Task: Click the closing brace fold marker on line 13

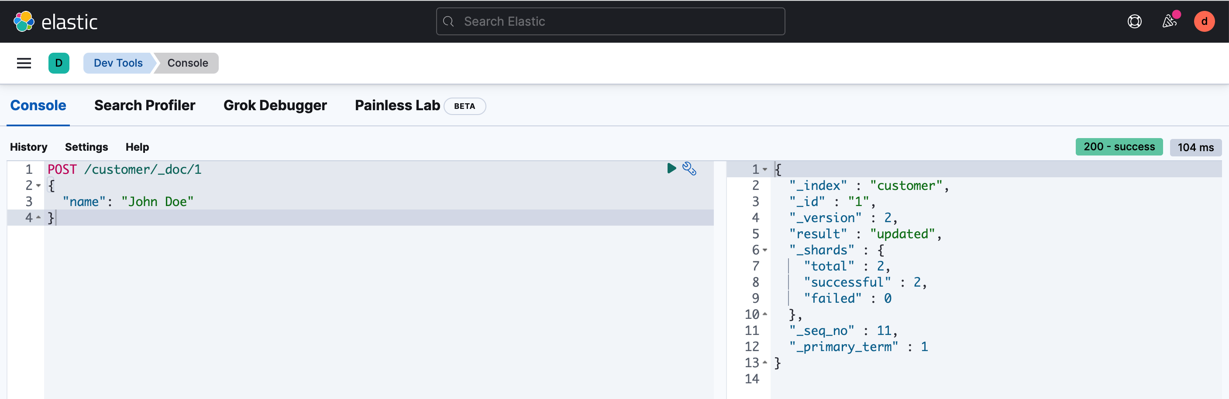Action: (x=765, y=363)
